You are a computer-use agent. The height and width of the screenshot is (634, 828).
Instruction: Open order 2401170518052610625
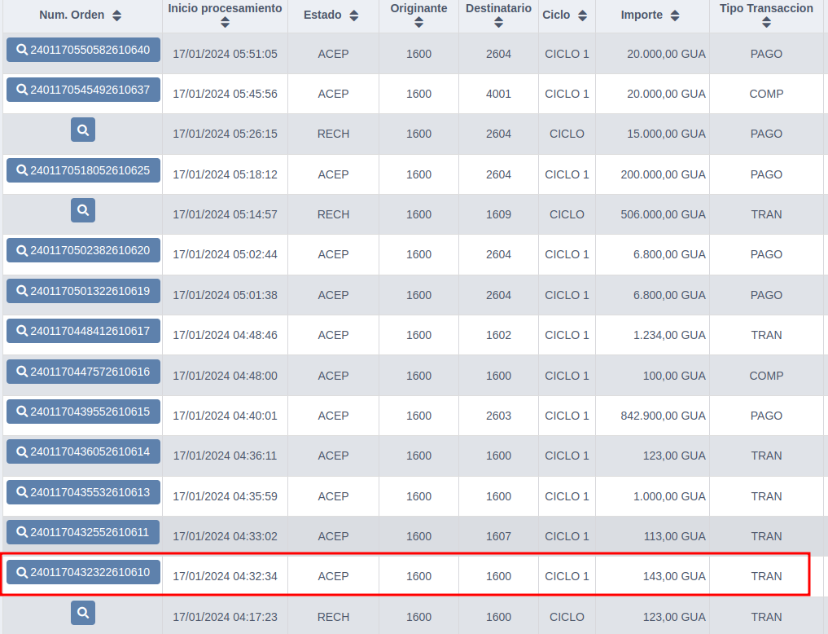83,170
